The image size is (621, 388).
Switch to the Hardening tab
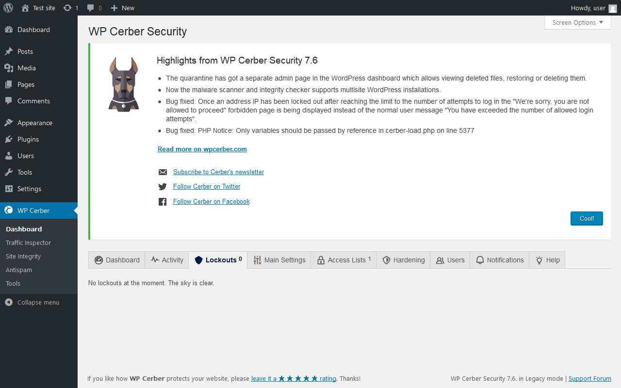coord(404,260)
